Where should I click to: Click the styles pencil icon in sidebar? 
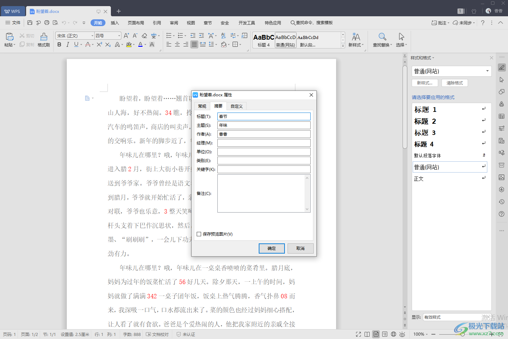coord(502,67)
